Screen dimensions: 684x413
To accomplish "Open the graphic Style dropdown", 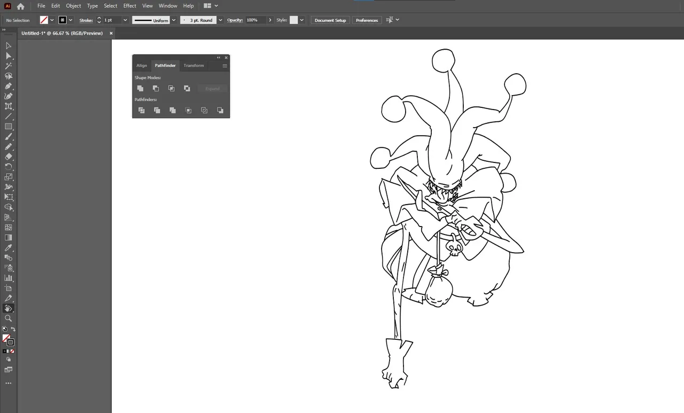I will pyautogui.click(x=301, y=20).
